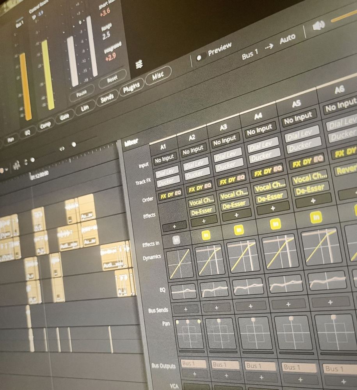Image resolution: width=357 pixels, height=390 pixels.
Task: Open the A5 Bus 1 output dropdown
Action: click(x=341, y=369)
